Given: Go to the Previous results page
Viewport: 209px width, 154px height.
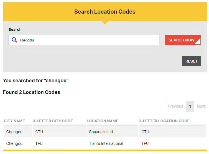Looking at the screenshot, I should coord(175,106).
